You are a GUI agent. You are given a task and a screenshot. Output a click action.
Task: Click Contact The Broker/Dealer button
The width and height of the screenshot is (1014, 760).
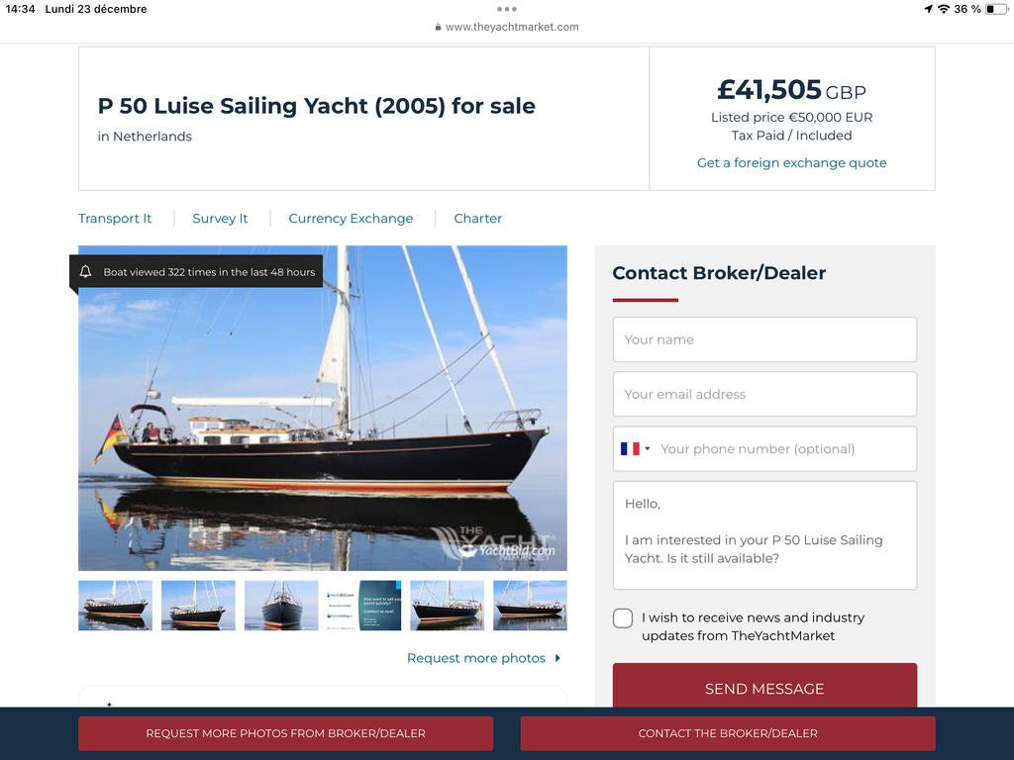click(728, 733)
